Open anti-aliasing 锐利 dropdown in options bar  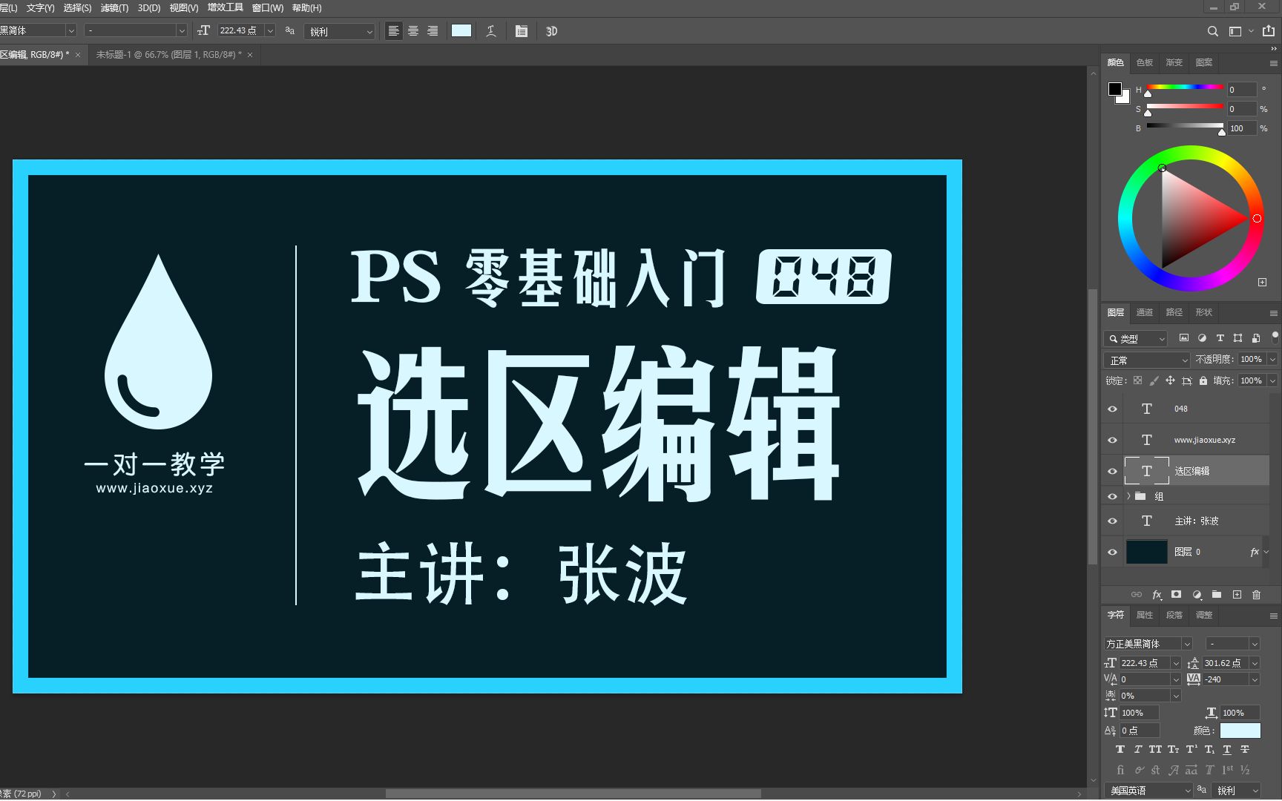coord(339,31)
